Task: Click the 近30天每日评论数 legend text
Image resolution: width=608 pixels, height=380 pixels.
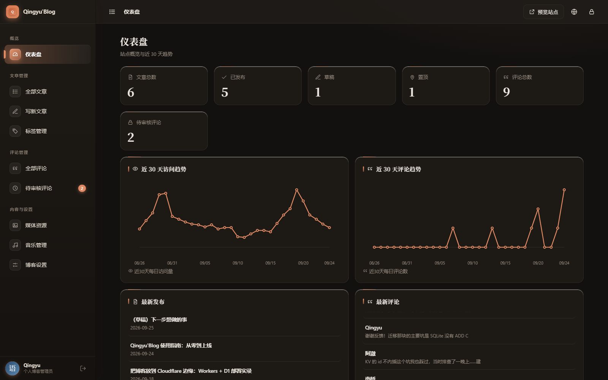Action: [x=388, y=271]
